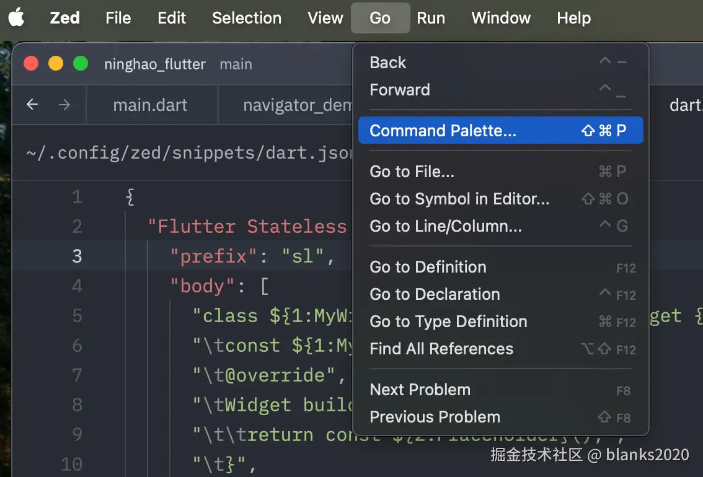Screen dimensions: 703x477
Task: Open the main branch switcher
Action: [236, 64]
